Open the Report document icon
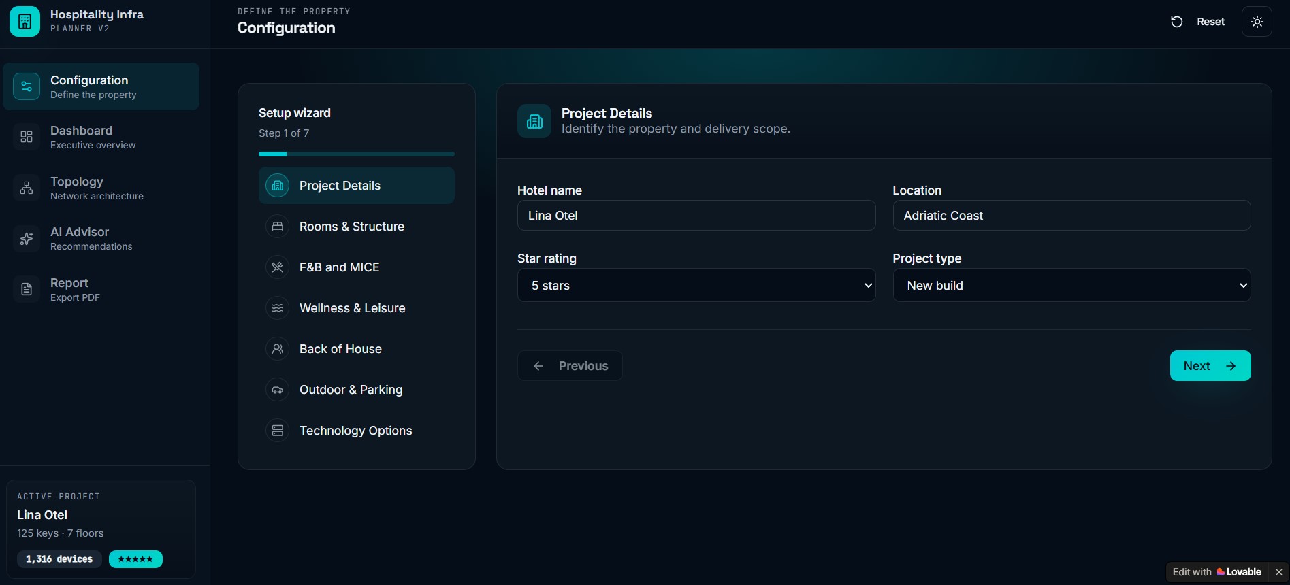This screenshot has height=585, width=1290. click(x=27, y=290)
